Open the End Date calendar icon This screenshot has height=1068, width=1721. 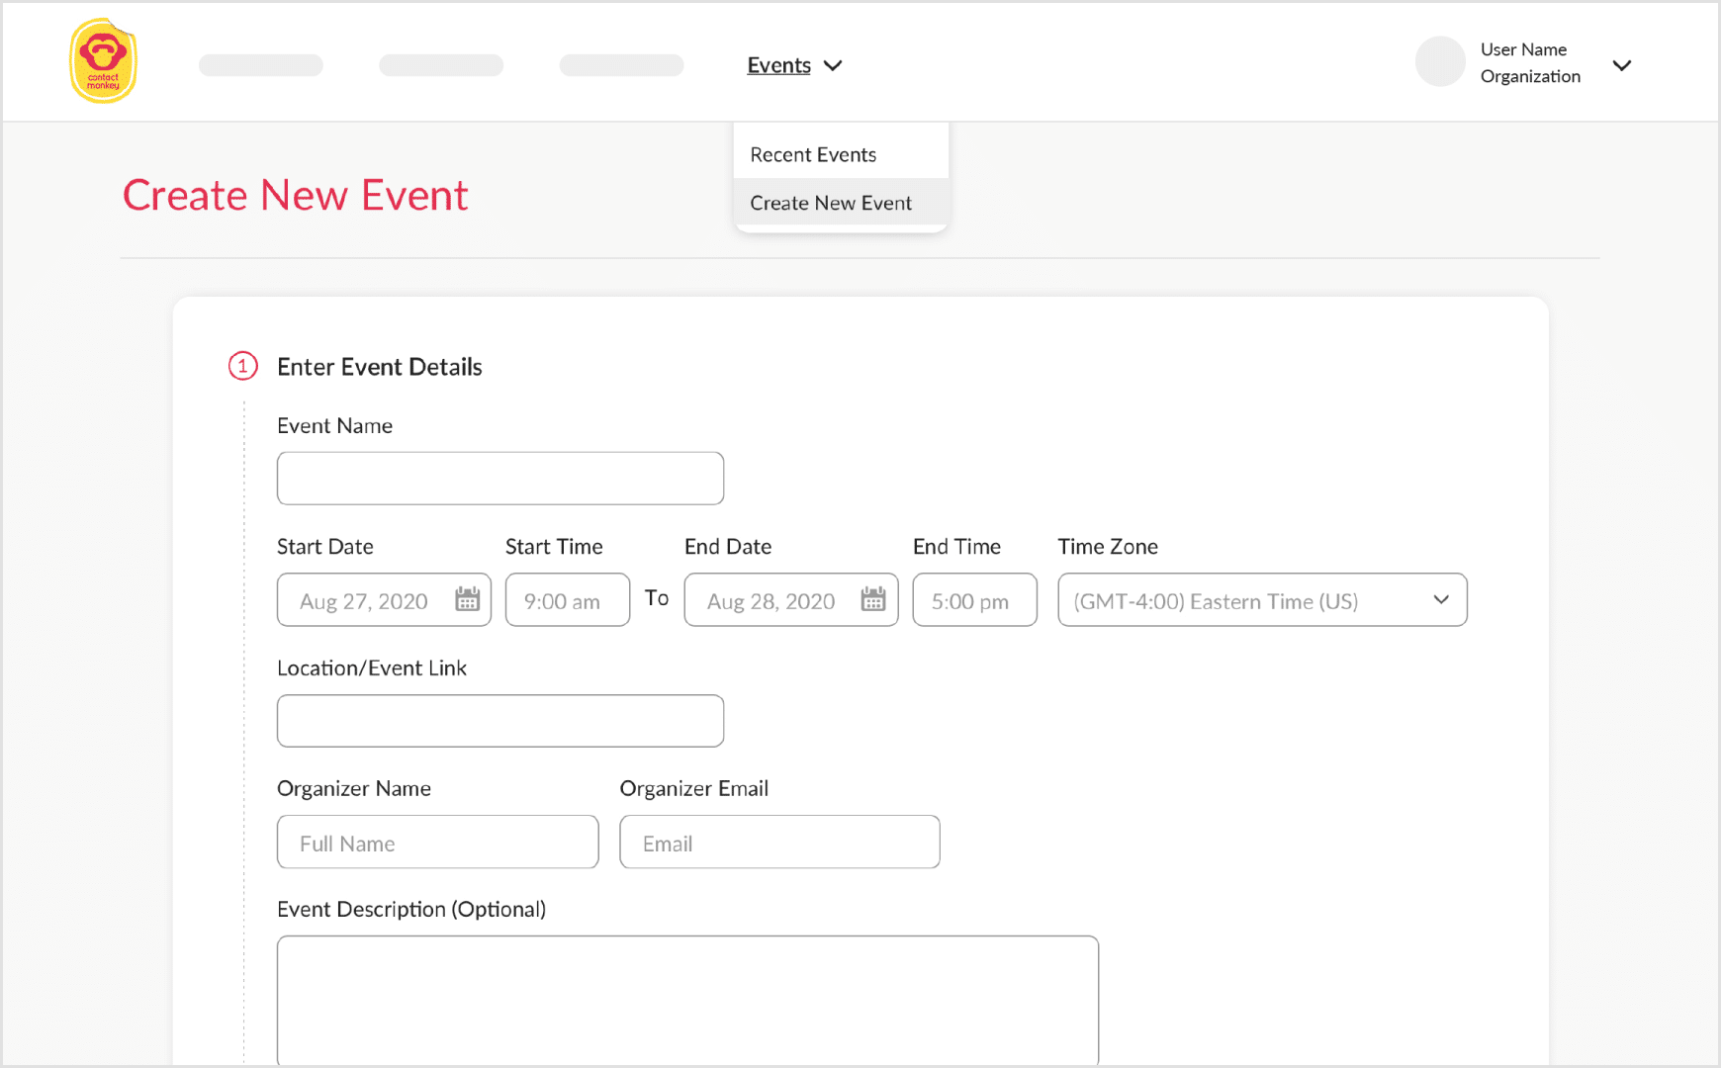pos(873,599)
